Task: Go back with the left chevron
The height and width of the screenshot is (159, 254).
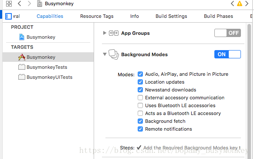Action: pyautogui.click(x=20, y=3)
